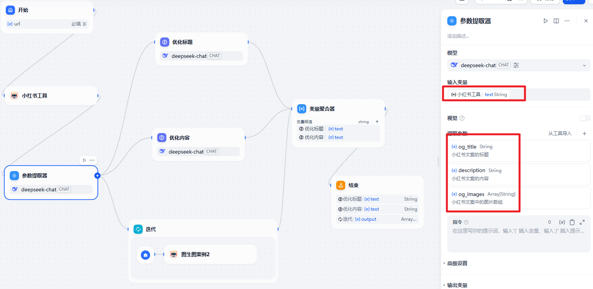Open the og_images parameter entry

click(x=483, y=198)
